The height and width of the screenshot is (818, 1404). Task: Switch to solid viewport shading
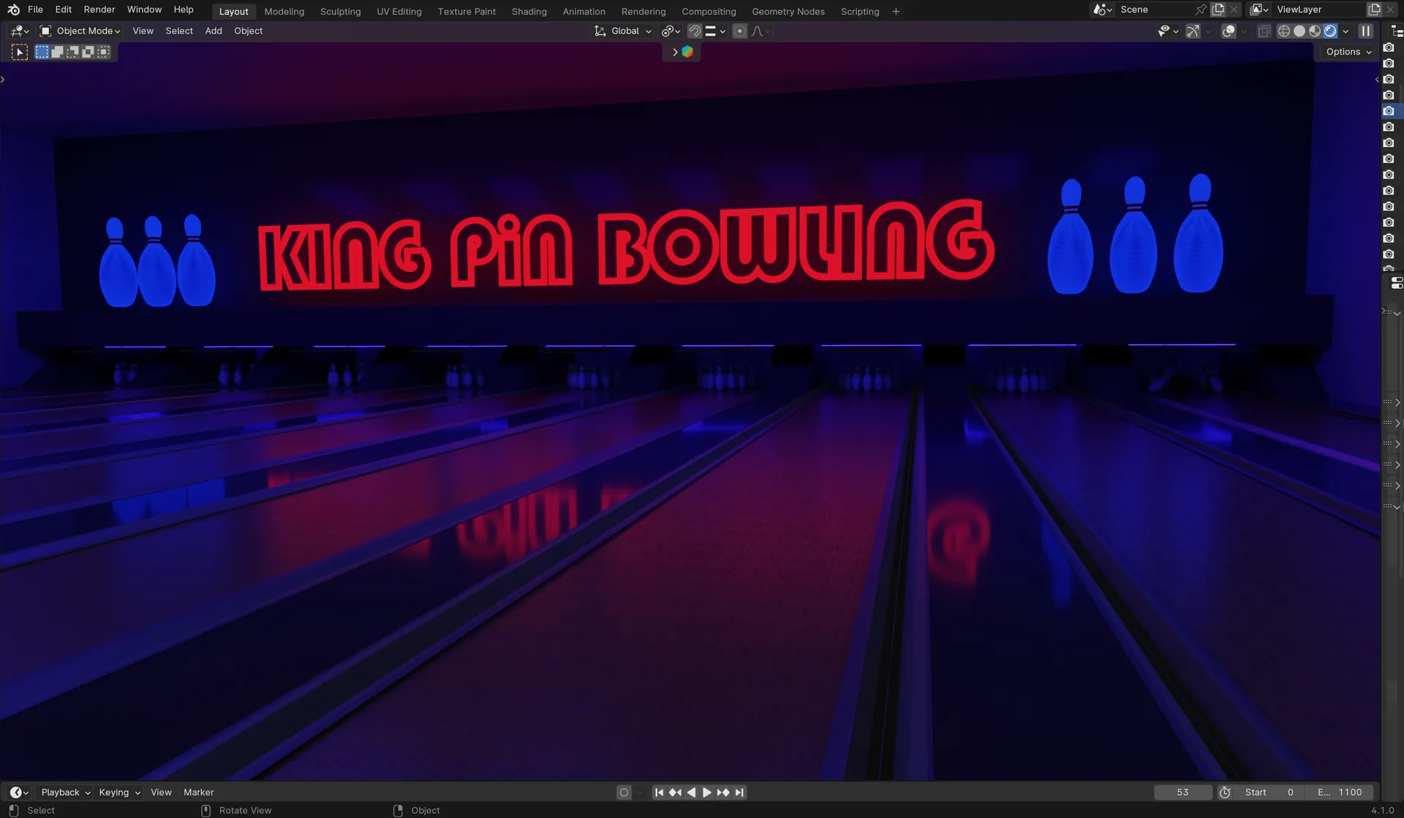pyautogui.click(x=1299, y=31)
